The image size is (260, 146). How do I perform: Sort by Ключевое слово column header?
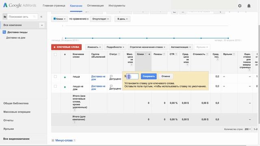pos(78,56)
